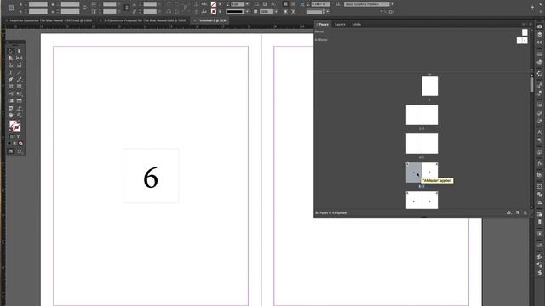
Task: Switch to the Links tab
Action: click(x=356, y=25)
